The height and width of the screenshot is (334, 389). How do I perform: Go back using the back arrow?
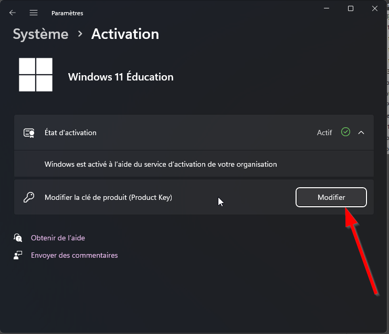click(13, 13)
